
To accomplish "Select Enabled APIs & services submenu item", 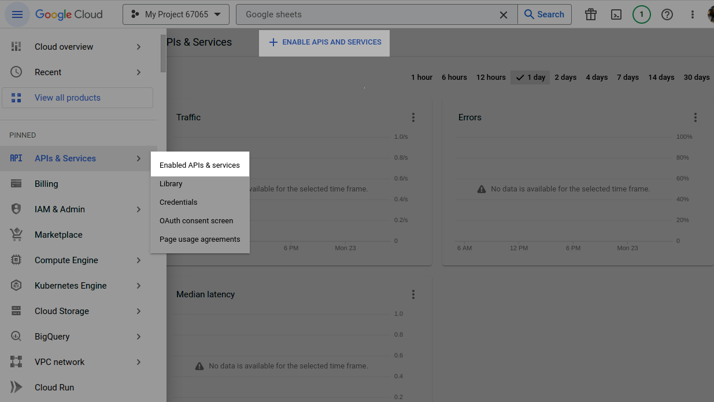I will (199, 165).
